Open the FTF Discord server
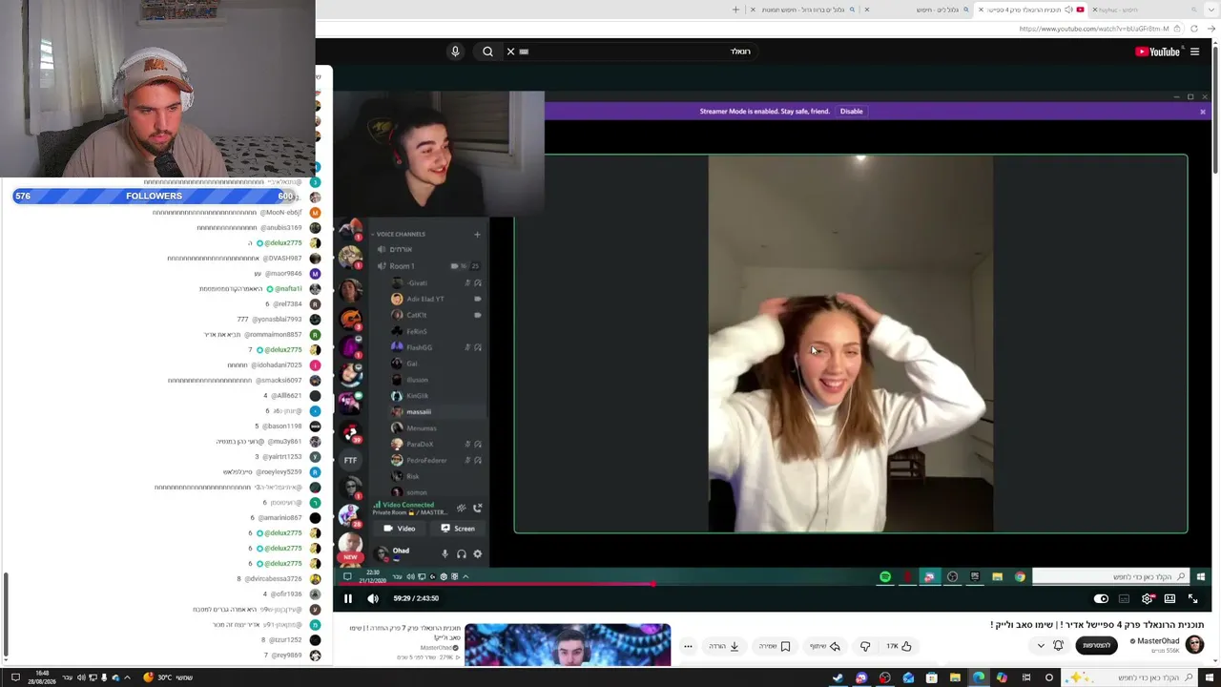 350,460
